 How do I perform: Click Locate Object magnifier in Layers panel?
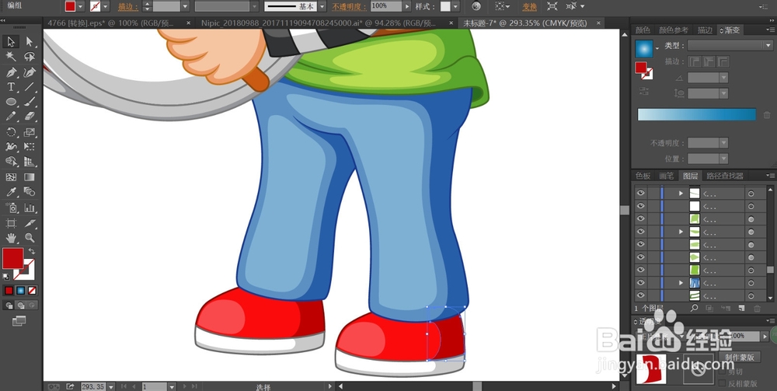694,309
